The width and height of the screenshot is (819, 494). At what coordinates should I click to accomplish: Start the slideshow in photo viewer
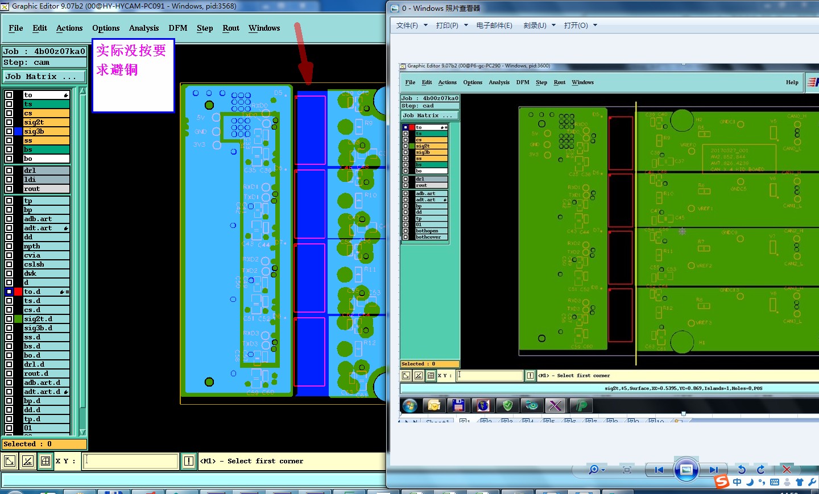686,470
